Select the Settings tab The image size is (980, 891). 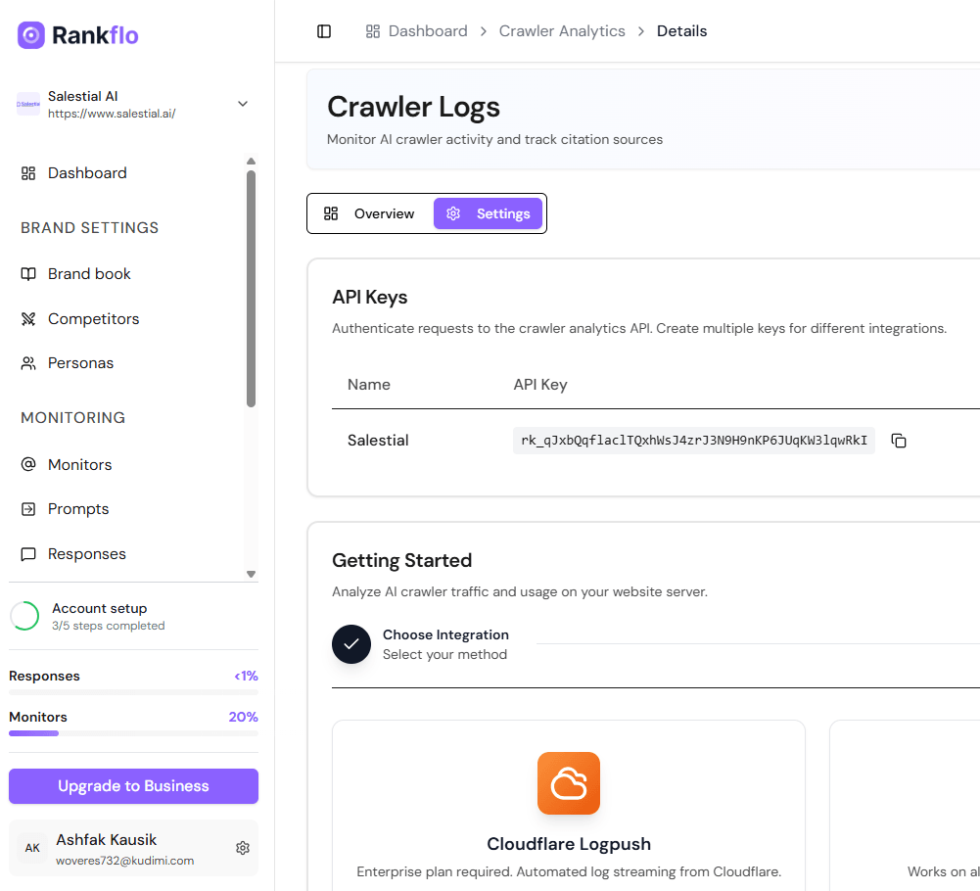click(x=489, y=213)
